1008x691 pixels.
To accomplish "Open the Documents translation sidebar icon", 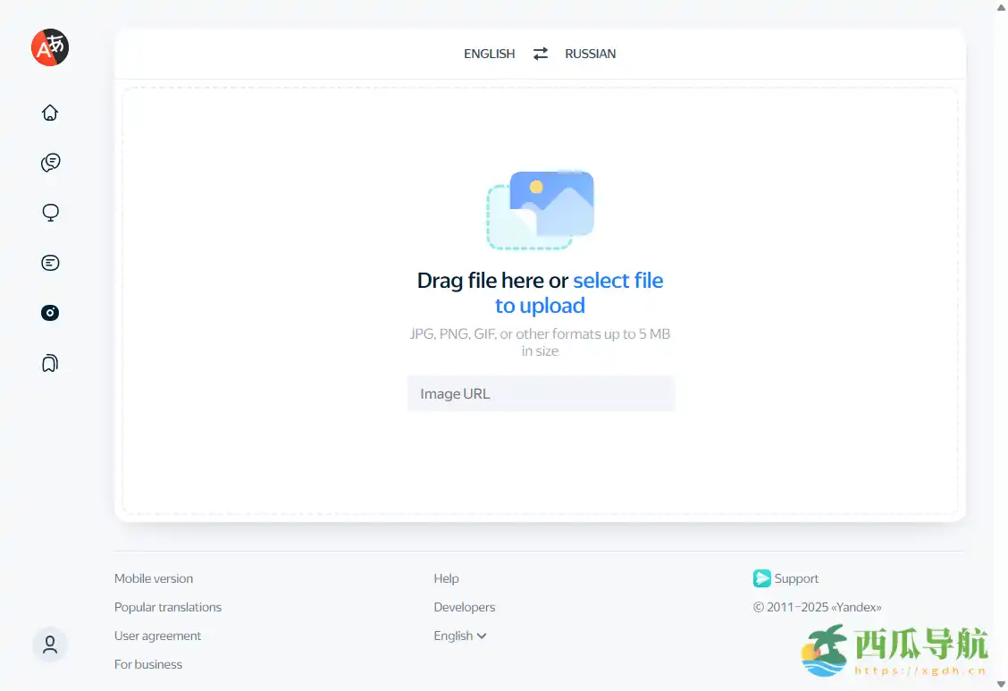I will click(x=50, y=362).
